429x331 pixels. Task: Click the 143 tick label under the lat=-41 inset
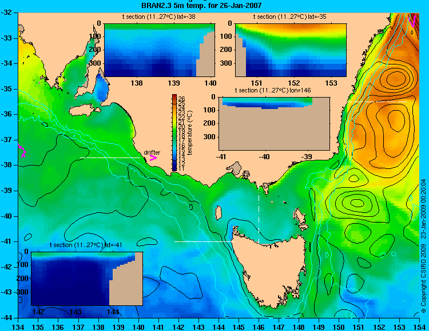coord(76,312)
